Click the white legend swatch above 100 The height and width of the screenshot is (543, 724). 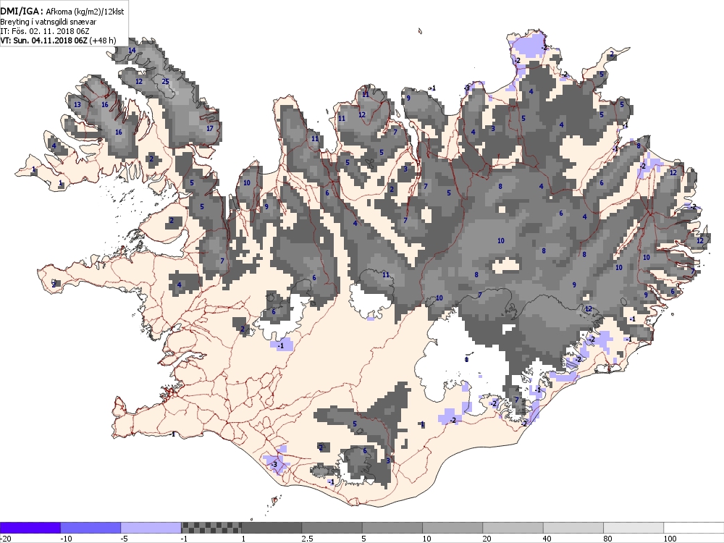point(694,528)
